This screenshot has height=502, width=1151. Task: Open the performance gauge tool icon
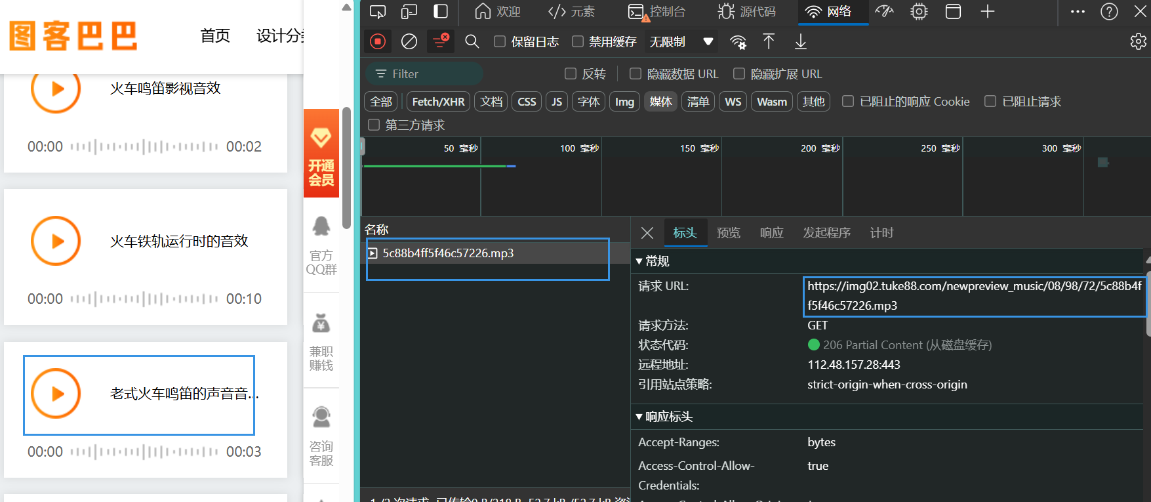point(885,12)
